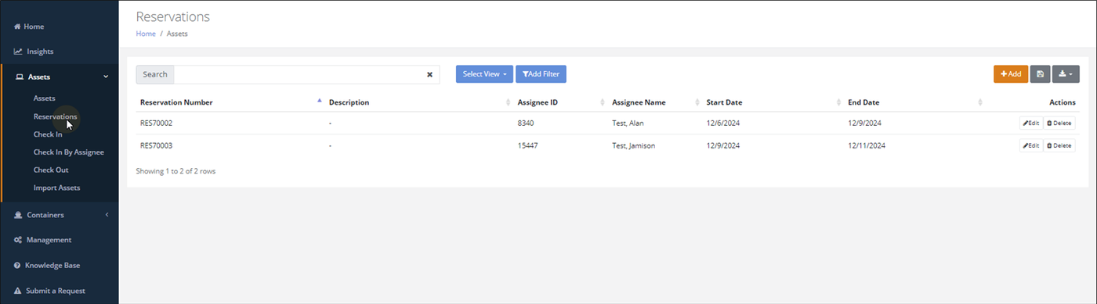
Task: Focus the Search input field
Action: 306,74
